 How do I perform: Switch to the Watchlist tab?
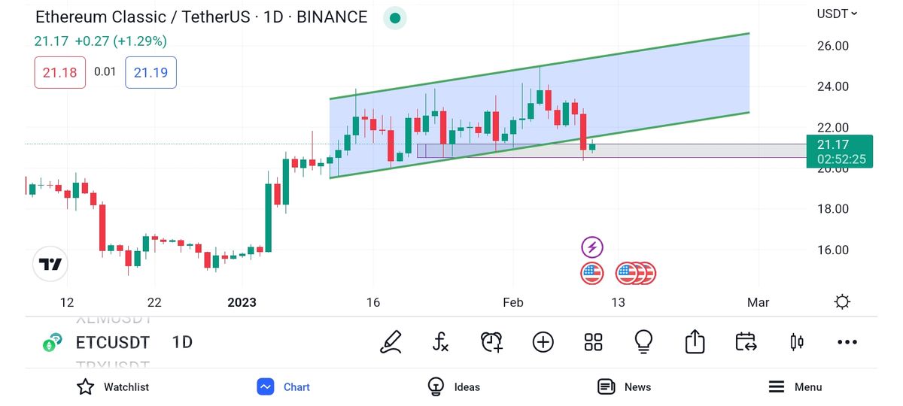(x=113, y=386)
